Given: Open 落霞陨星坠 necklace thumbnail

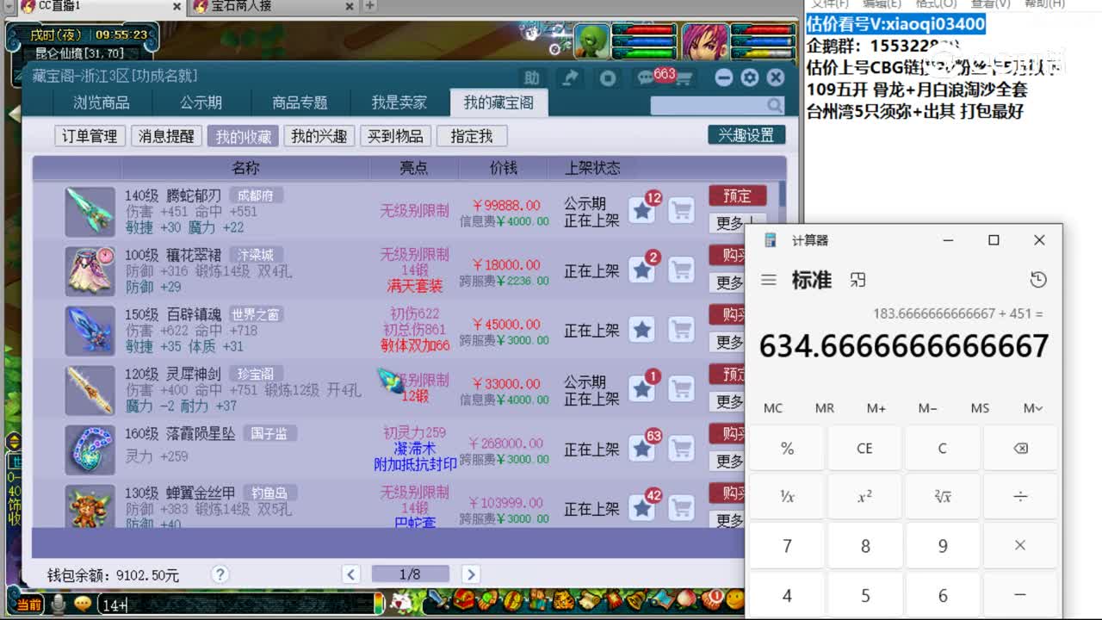Looking at the screenshot, I should 90,449.
